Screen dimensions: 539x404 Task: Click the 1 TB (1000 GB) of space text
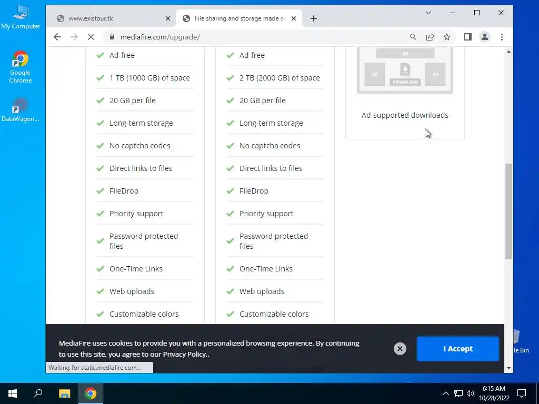pos(149,78)
